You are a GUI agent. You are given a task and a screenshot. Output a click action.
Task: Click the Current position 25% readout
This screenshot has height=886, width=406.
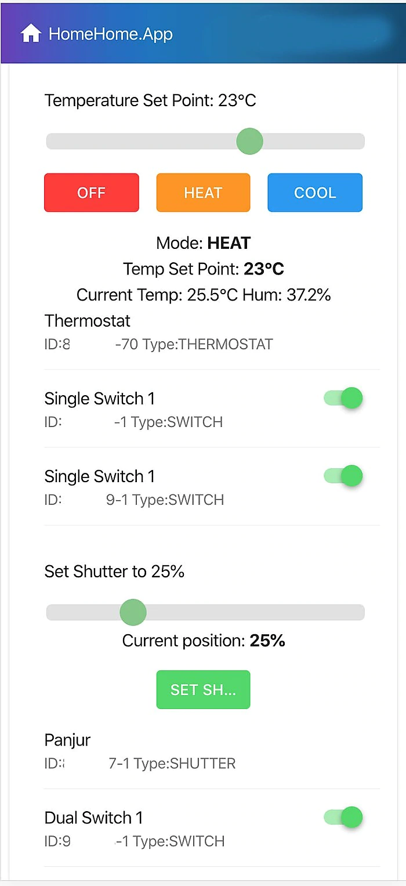coord(203,641)
